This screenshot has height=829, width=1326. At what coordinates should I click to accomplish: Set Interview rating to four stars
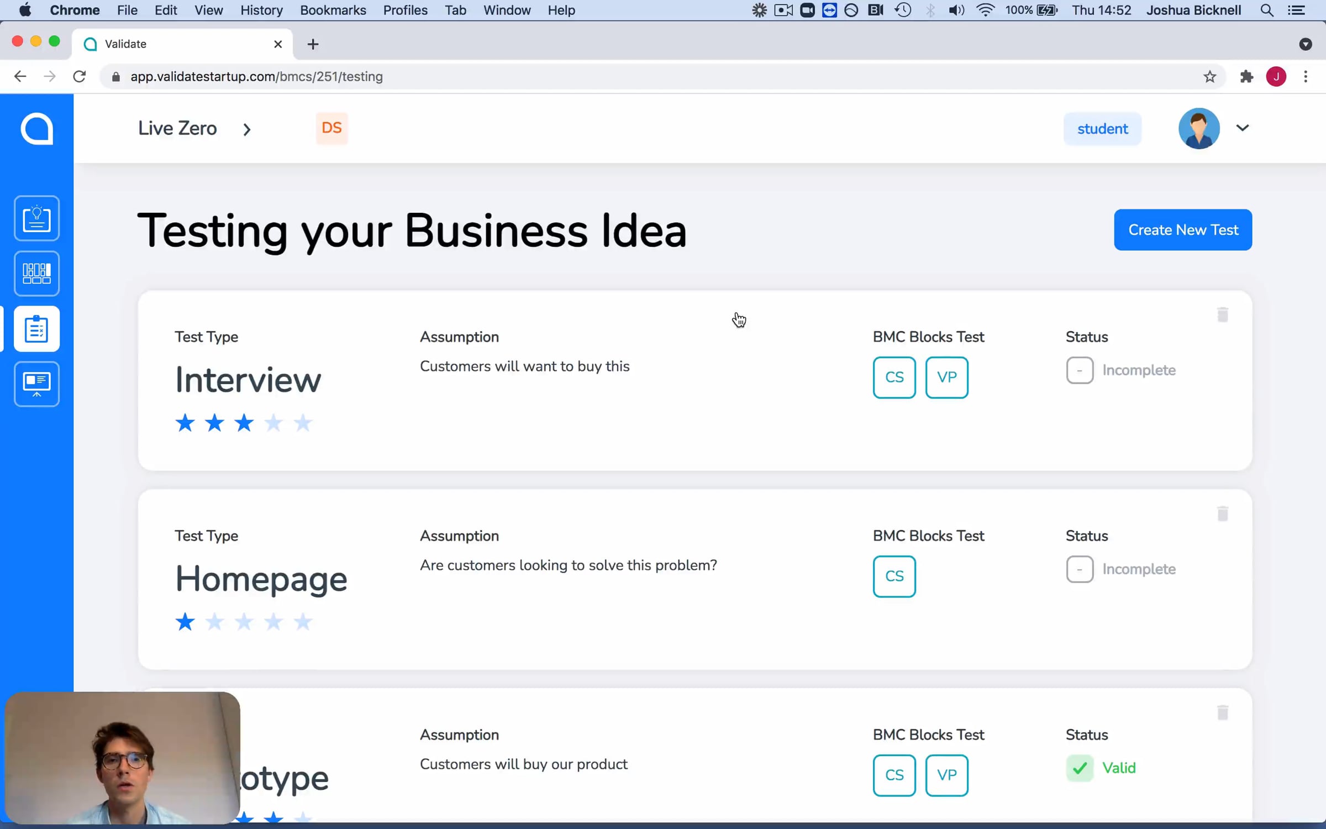coord(273,423)
